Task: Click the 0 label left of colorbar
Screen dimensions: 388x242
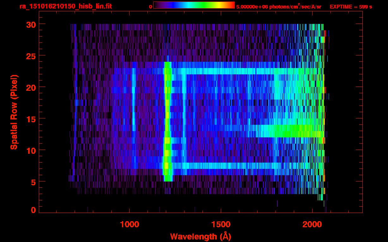Action: pyautogui.click(x=150, y=7)
